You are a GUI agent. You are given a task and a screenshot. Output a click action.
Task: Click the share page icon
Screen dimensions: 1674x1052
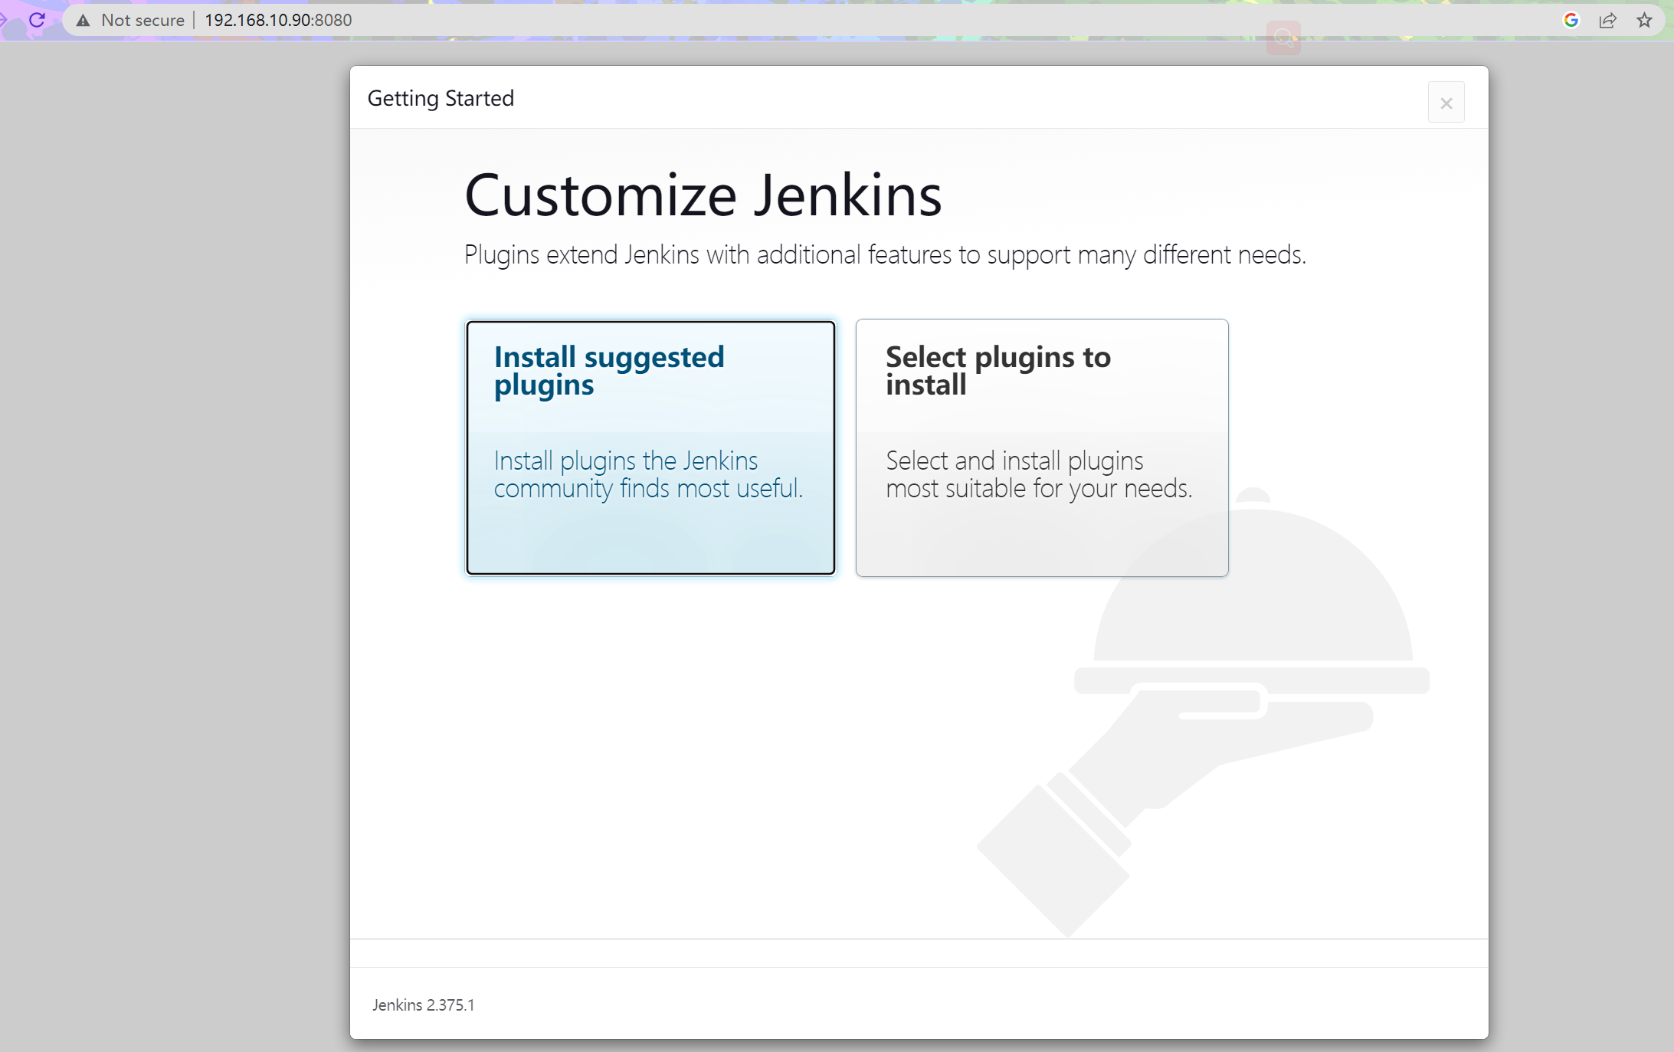1608,20
